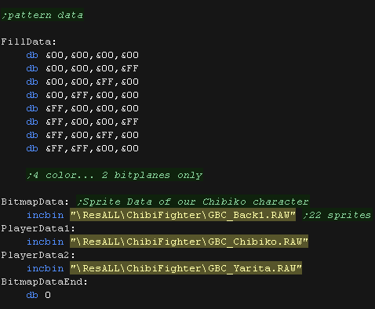Click the GBC_Back1.RAW file path string
Screen dimensions: 375x309
click(x=183, y=215)
